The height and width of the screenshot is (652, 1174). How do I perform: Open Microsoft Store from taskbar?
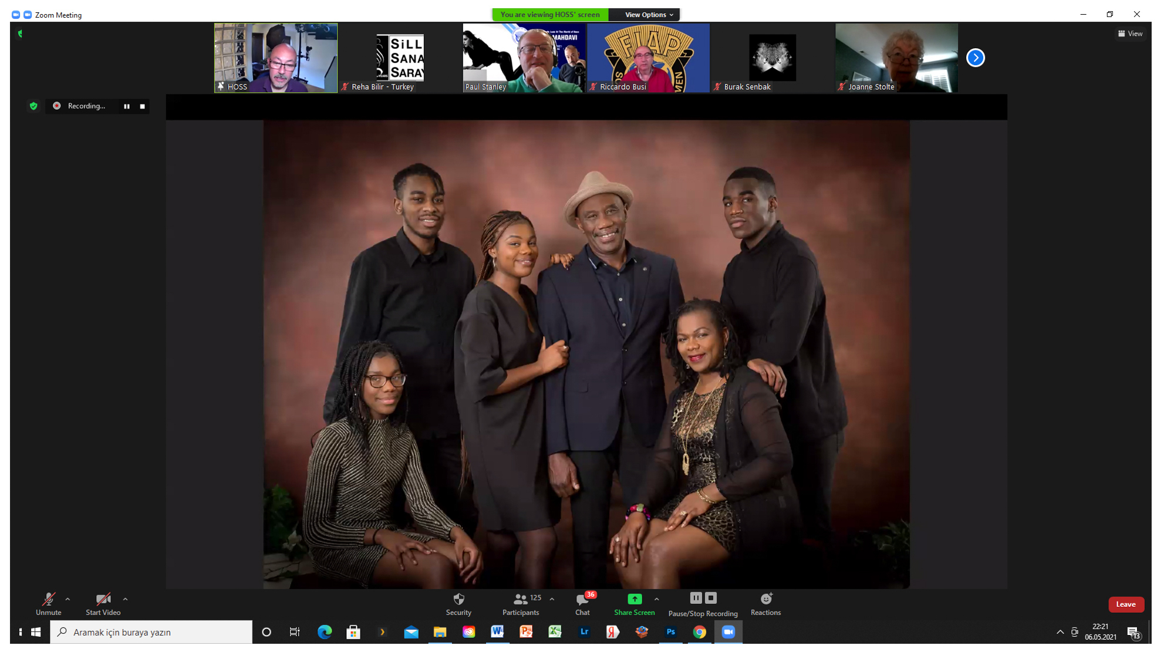[353, 632]
